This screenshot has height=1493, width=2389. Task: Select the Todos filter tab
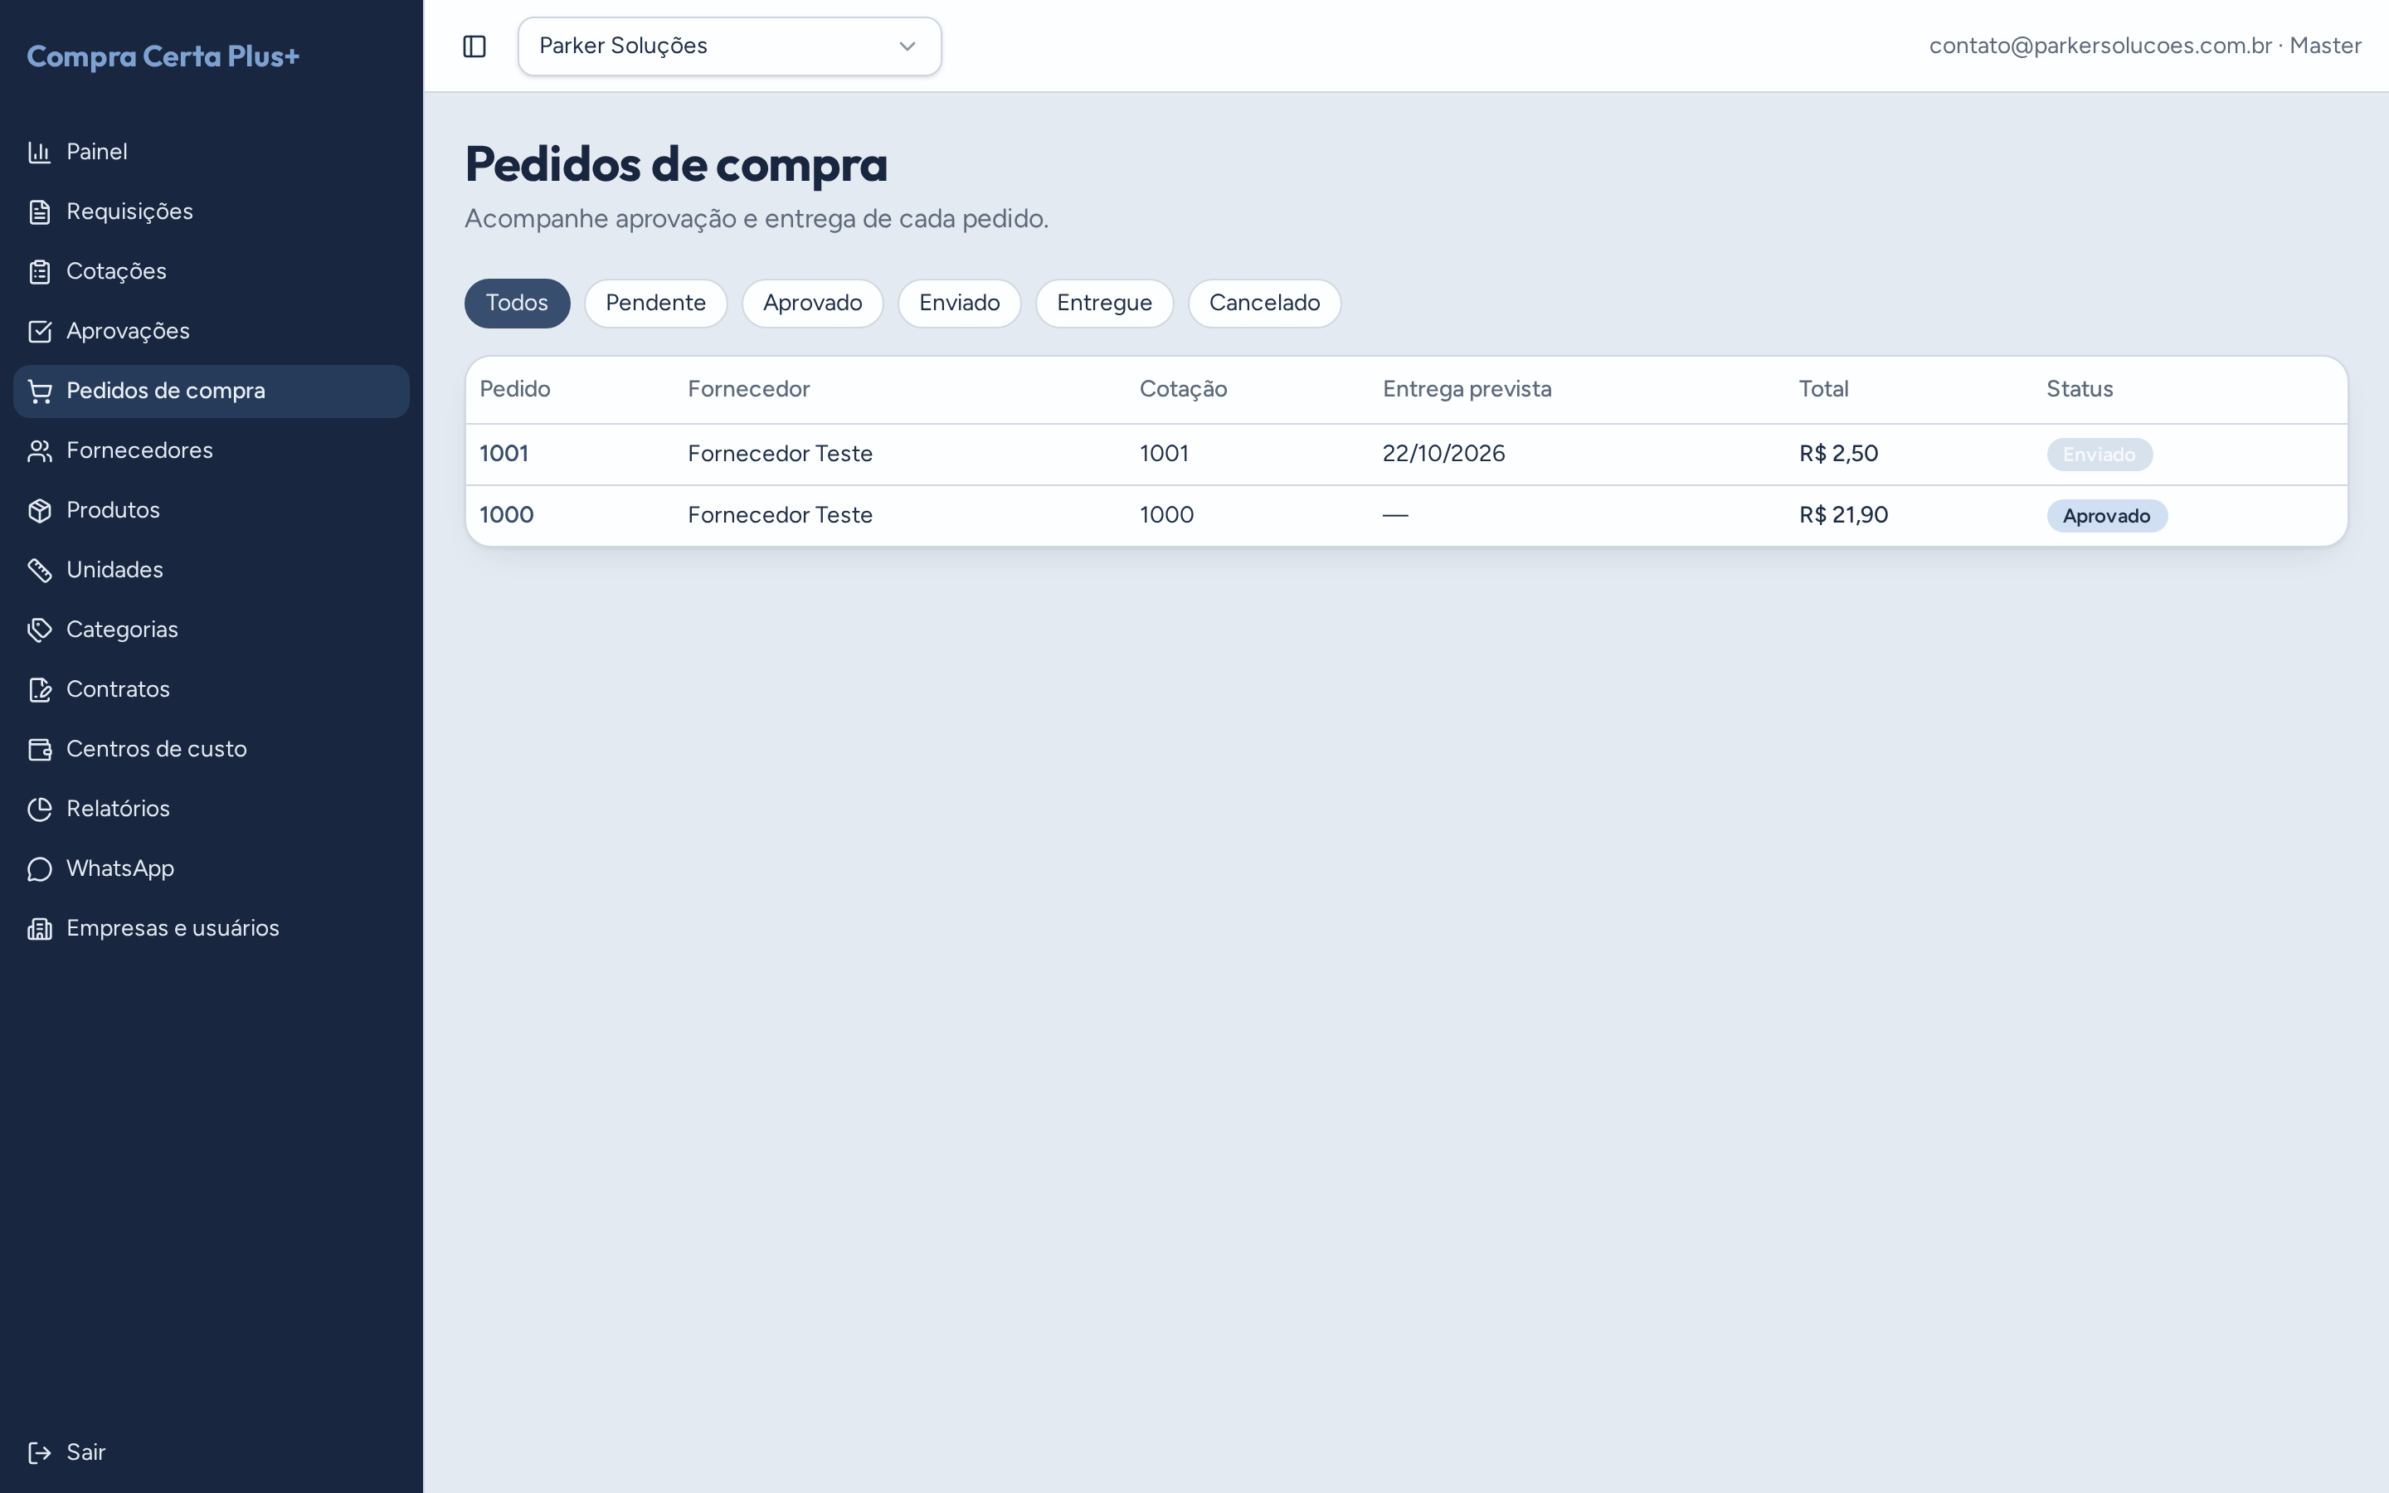pyautogui.click(x=518, y=303)
